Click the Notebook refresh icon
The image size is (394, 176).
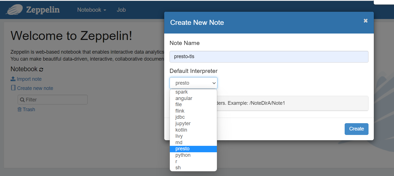pyautogui.click(x=41, y=69)
